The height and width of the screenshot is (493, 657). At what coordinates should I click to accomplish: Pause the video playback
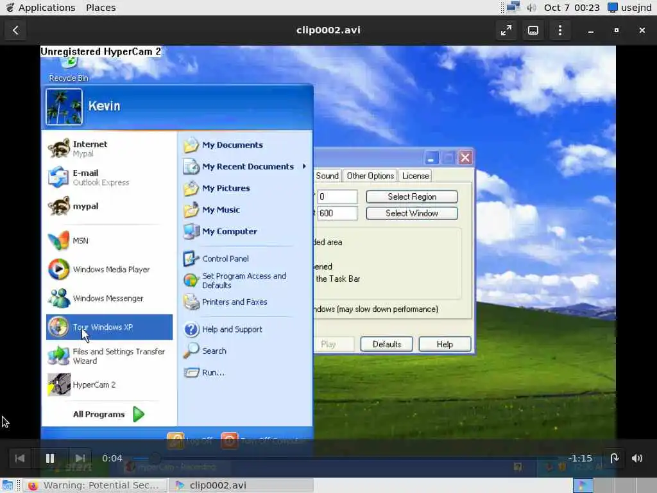(50, 458)
